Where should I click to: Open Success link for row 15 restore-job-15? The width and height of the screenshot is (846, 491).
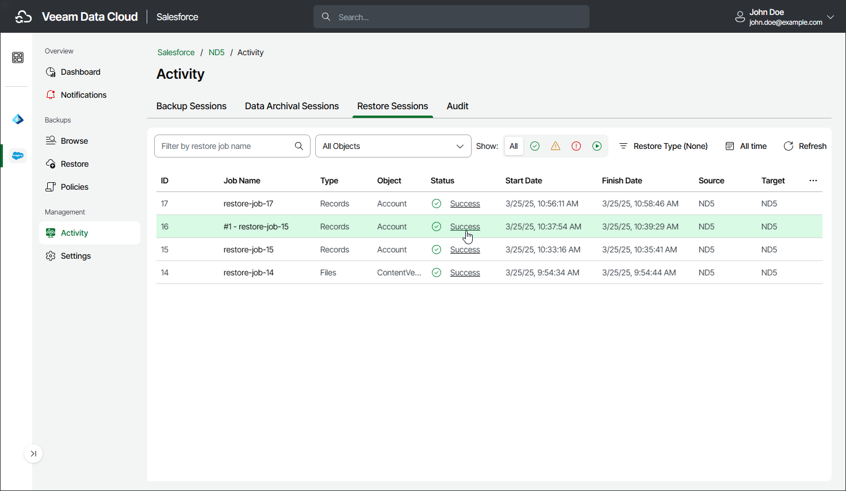click(465, 250)
